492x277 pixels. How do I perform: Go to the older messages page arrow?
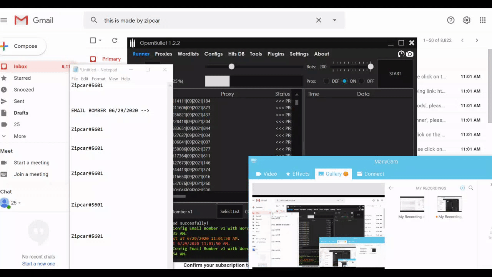tap(477, 40)
